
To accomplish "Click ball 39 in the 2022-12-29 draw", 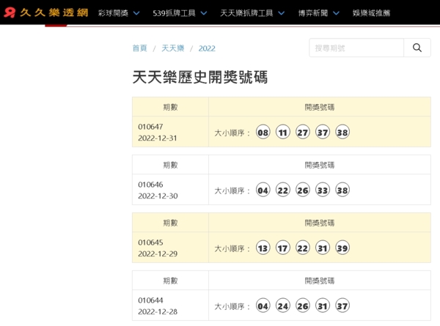I will [x=342, y=248].
